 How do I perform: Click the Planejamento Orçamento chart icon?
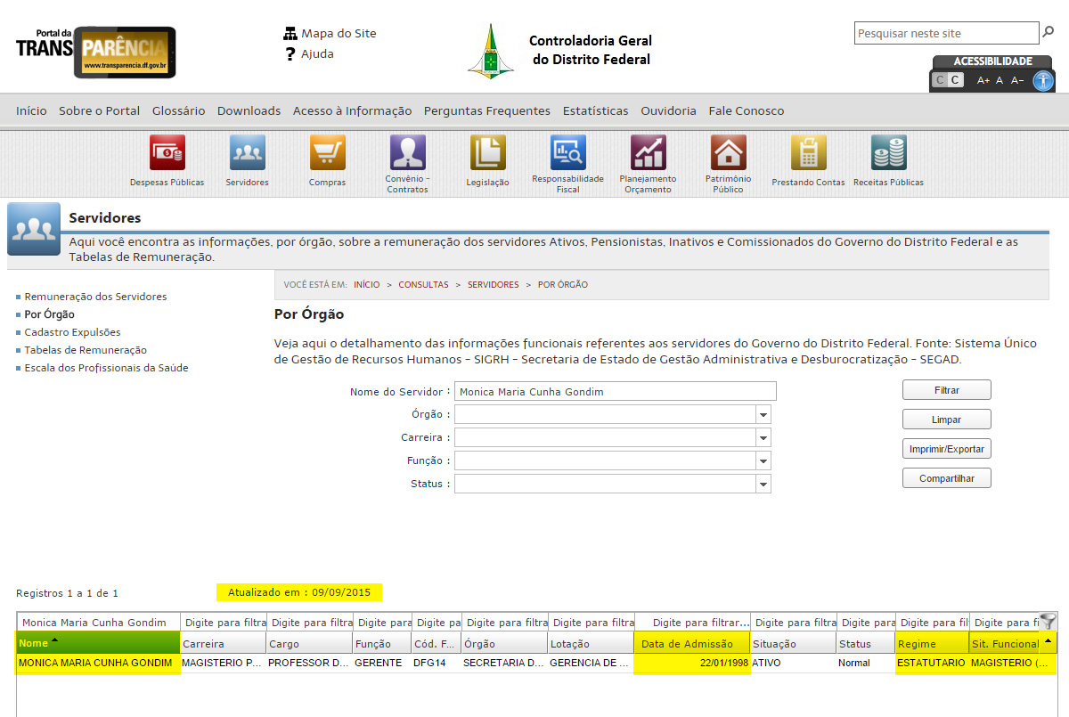point(648,152)
